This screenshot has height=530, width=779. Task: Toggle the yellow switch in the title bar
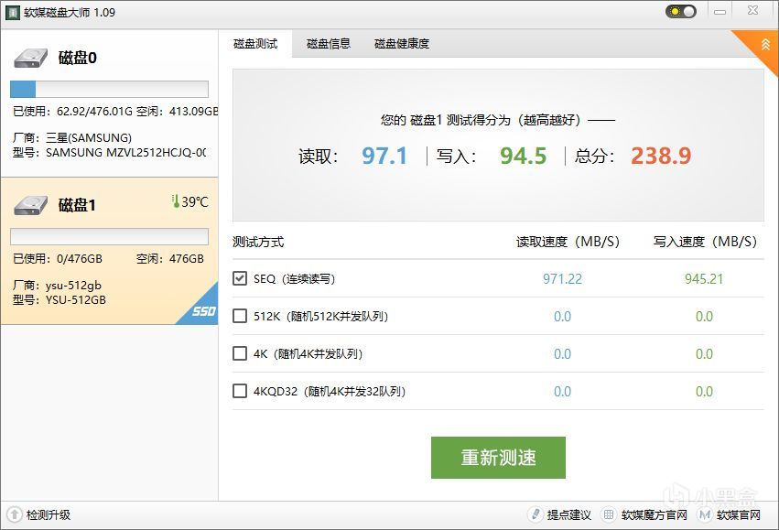click(681, 11)
